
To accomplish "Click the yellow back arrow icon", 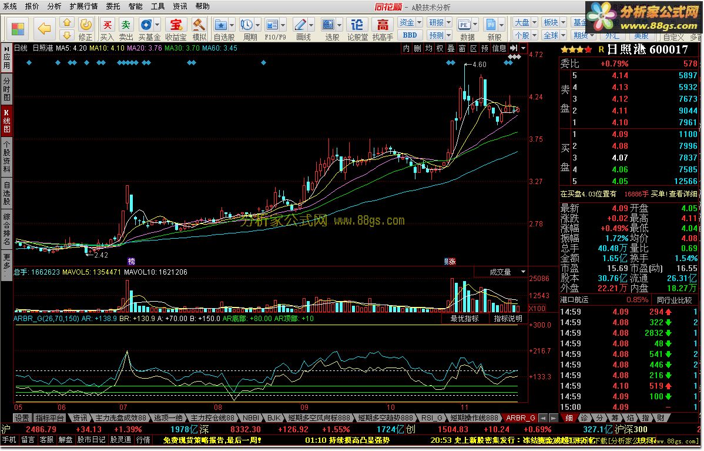I will (44, 29).
